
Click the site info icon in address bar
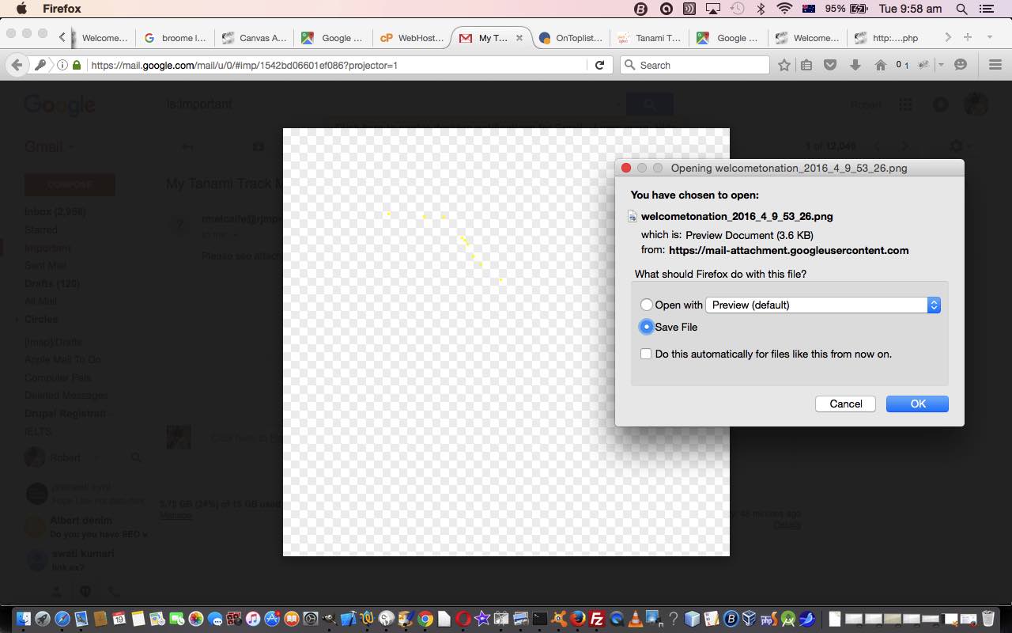coord(62,65)
